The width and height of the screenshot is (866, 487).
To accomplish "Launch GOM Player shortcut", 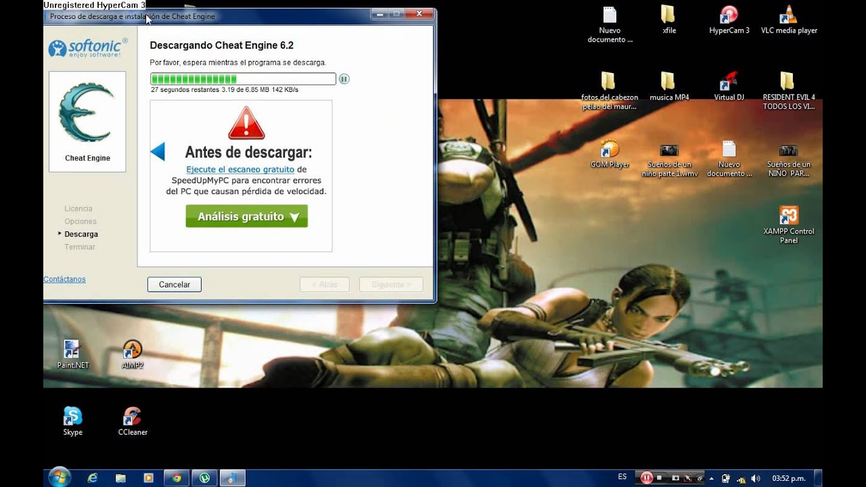I will point(610,154).
